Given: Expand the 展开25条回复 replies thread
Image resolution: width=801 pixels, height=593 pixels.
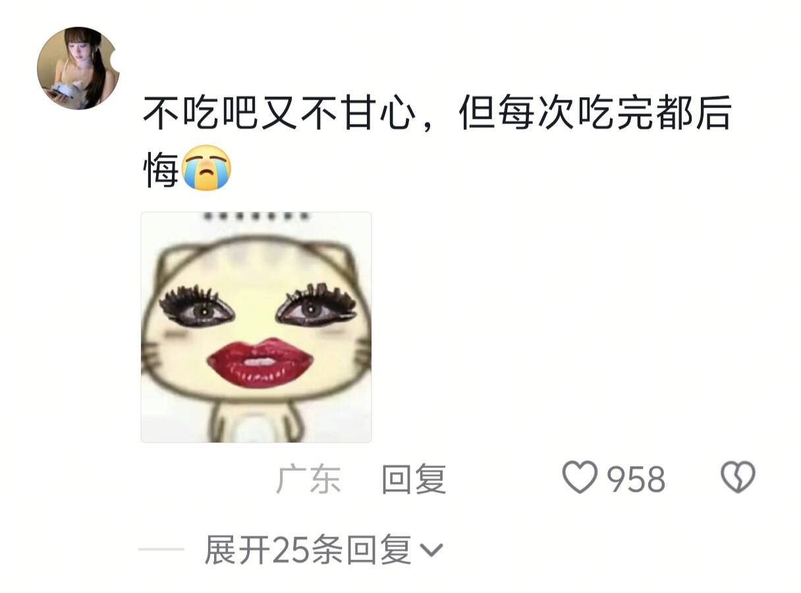Looking at the screenshot, I should [324, 550].
